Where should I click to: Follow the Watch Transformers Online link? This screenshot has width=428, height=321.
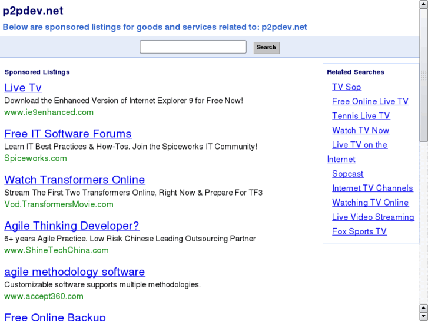click(75, 180)
